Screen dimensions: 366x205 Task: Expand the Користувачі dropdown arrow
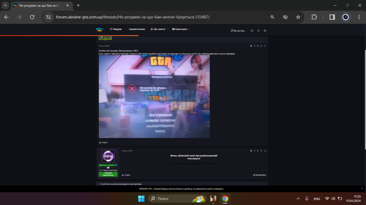tap(190, 29)
